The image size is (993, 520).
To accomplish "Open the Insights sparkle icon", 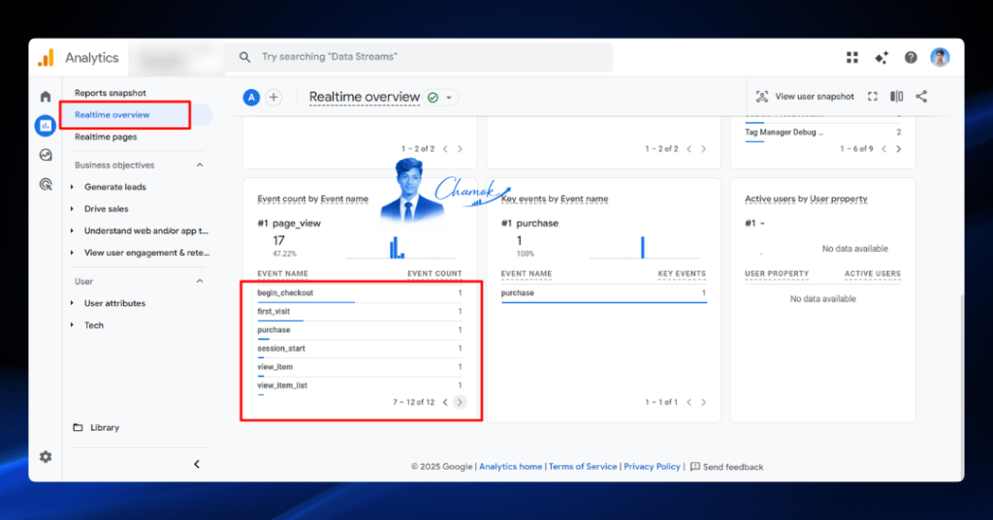I will (x=881, y=57).
